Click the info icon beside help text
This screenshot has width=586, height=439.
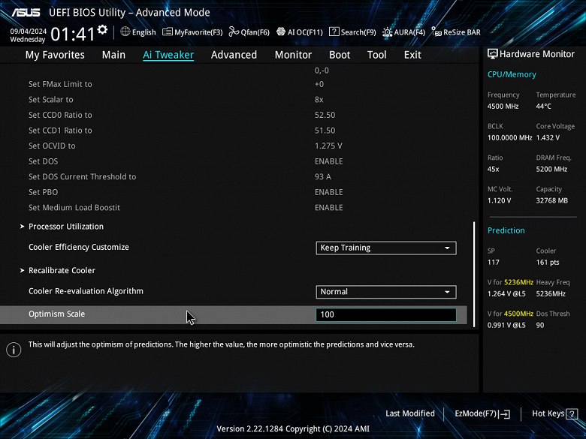pyautogui.click(x=14, y=350)
